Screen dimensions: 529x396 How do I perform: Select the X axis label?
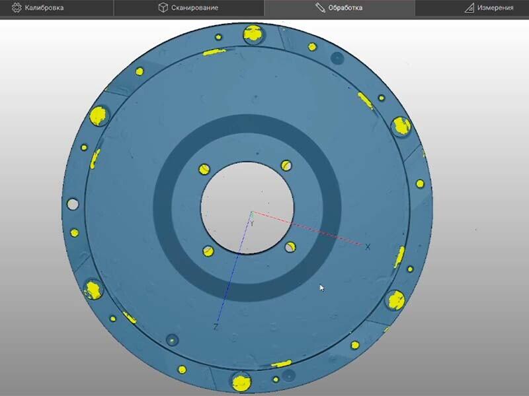pos(368,247)
